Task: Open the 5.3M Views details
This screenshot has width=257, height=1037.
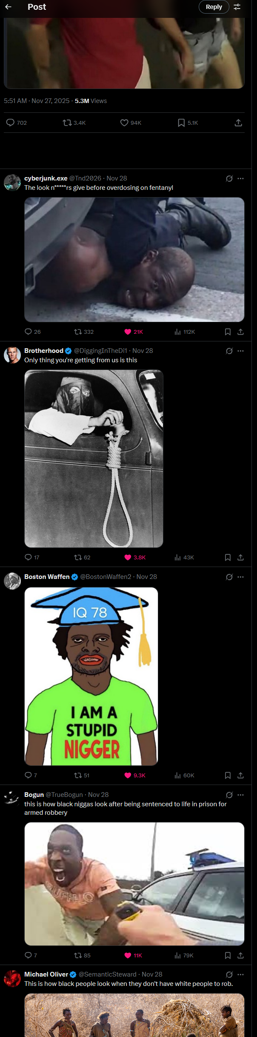Action: tap(91, 101)
